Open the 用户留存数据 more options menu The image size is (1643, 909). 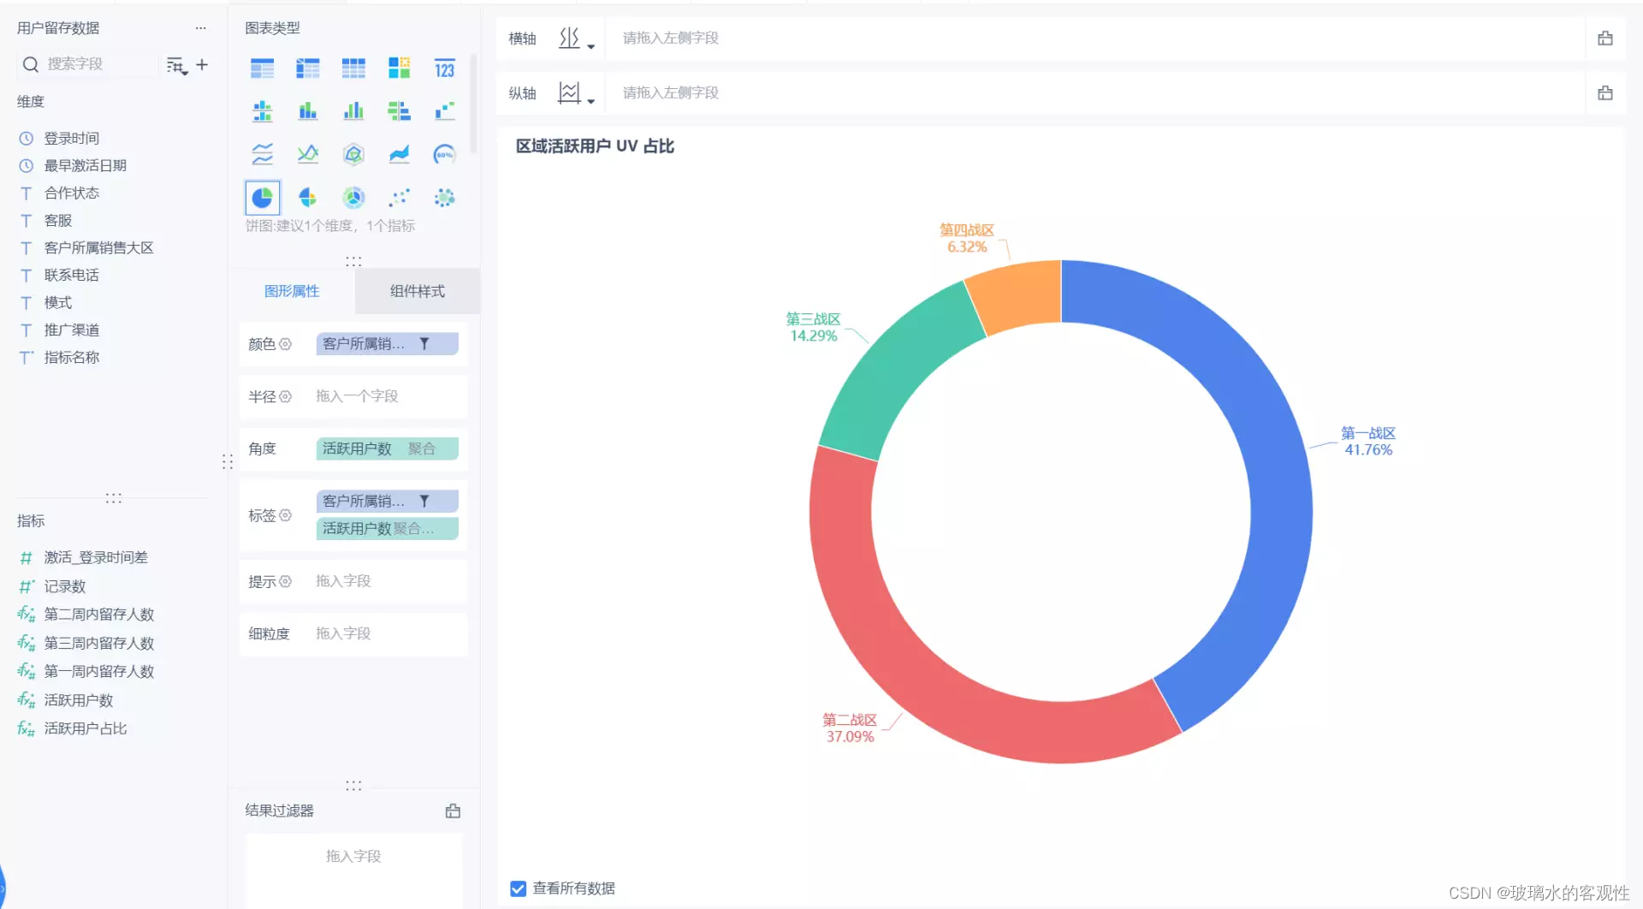point(200,28)
